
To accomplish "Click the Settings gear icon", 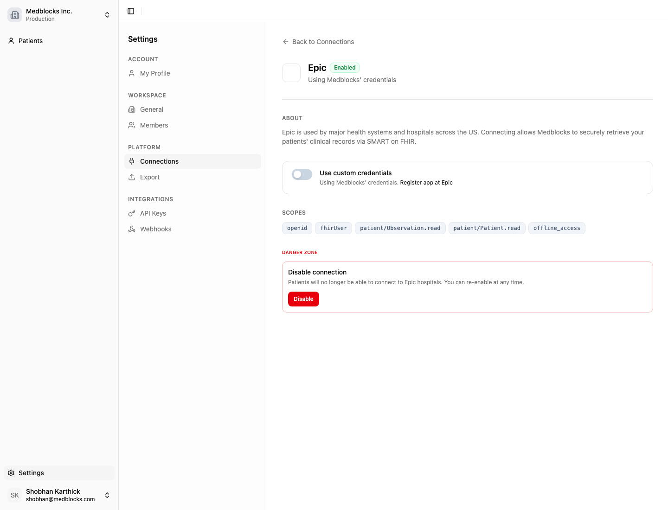I will (11, 473).
